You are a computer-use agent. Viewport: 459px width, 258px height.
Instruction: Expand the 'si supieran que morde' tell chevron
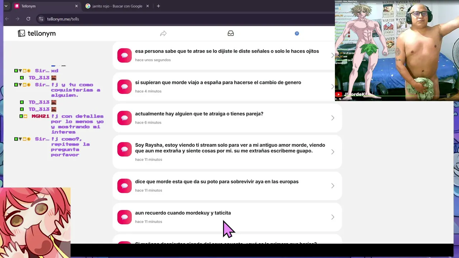(x=333, y=87)
